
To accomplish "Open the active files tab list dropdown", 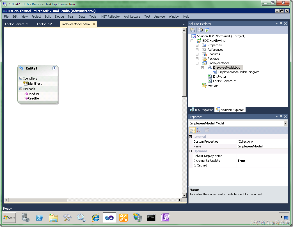I will [184, 24].
